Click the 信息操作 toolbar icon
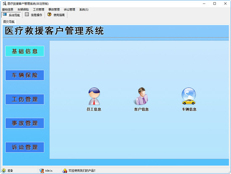This screenshot has height=174, width=231. tap(27, 14)
